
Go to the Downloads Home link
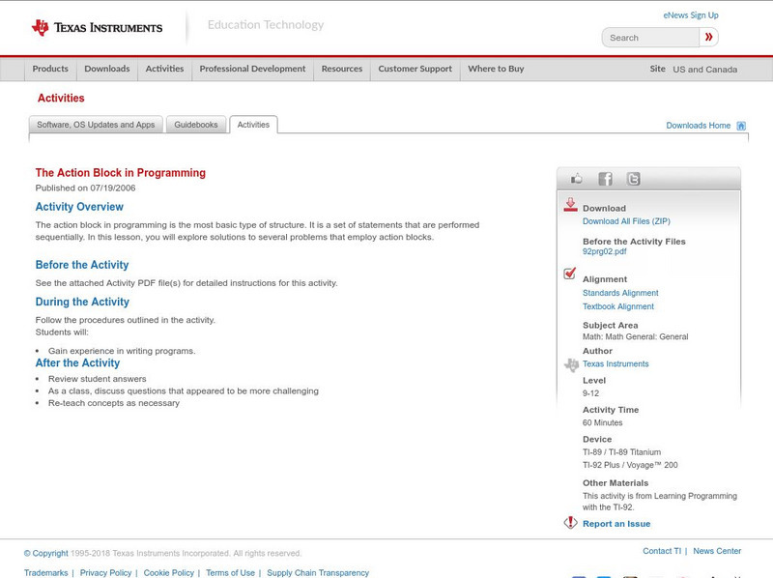(x=698, y=126)
